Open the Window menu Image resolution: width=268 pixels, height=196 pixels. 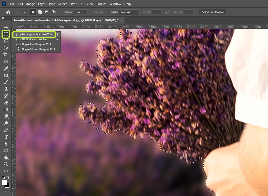click(115, 4)
